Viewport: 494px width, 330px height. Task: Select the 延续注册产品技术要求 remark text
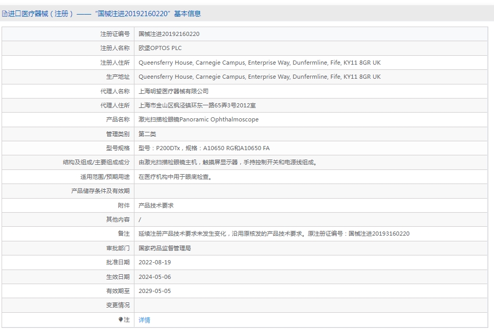tap(274, 234)
